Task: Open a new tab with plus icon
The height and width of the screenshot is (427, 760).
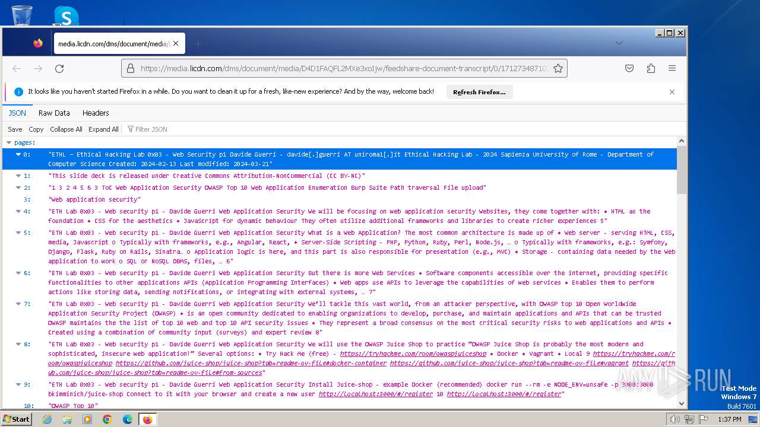Action: click(x=198, y=43)
